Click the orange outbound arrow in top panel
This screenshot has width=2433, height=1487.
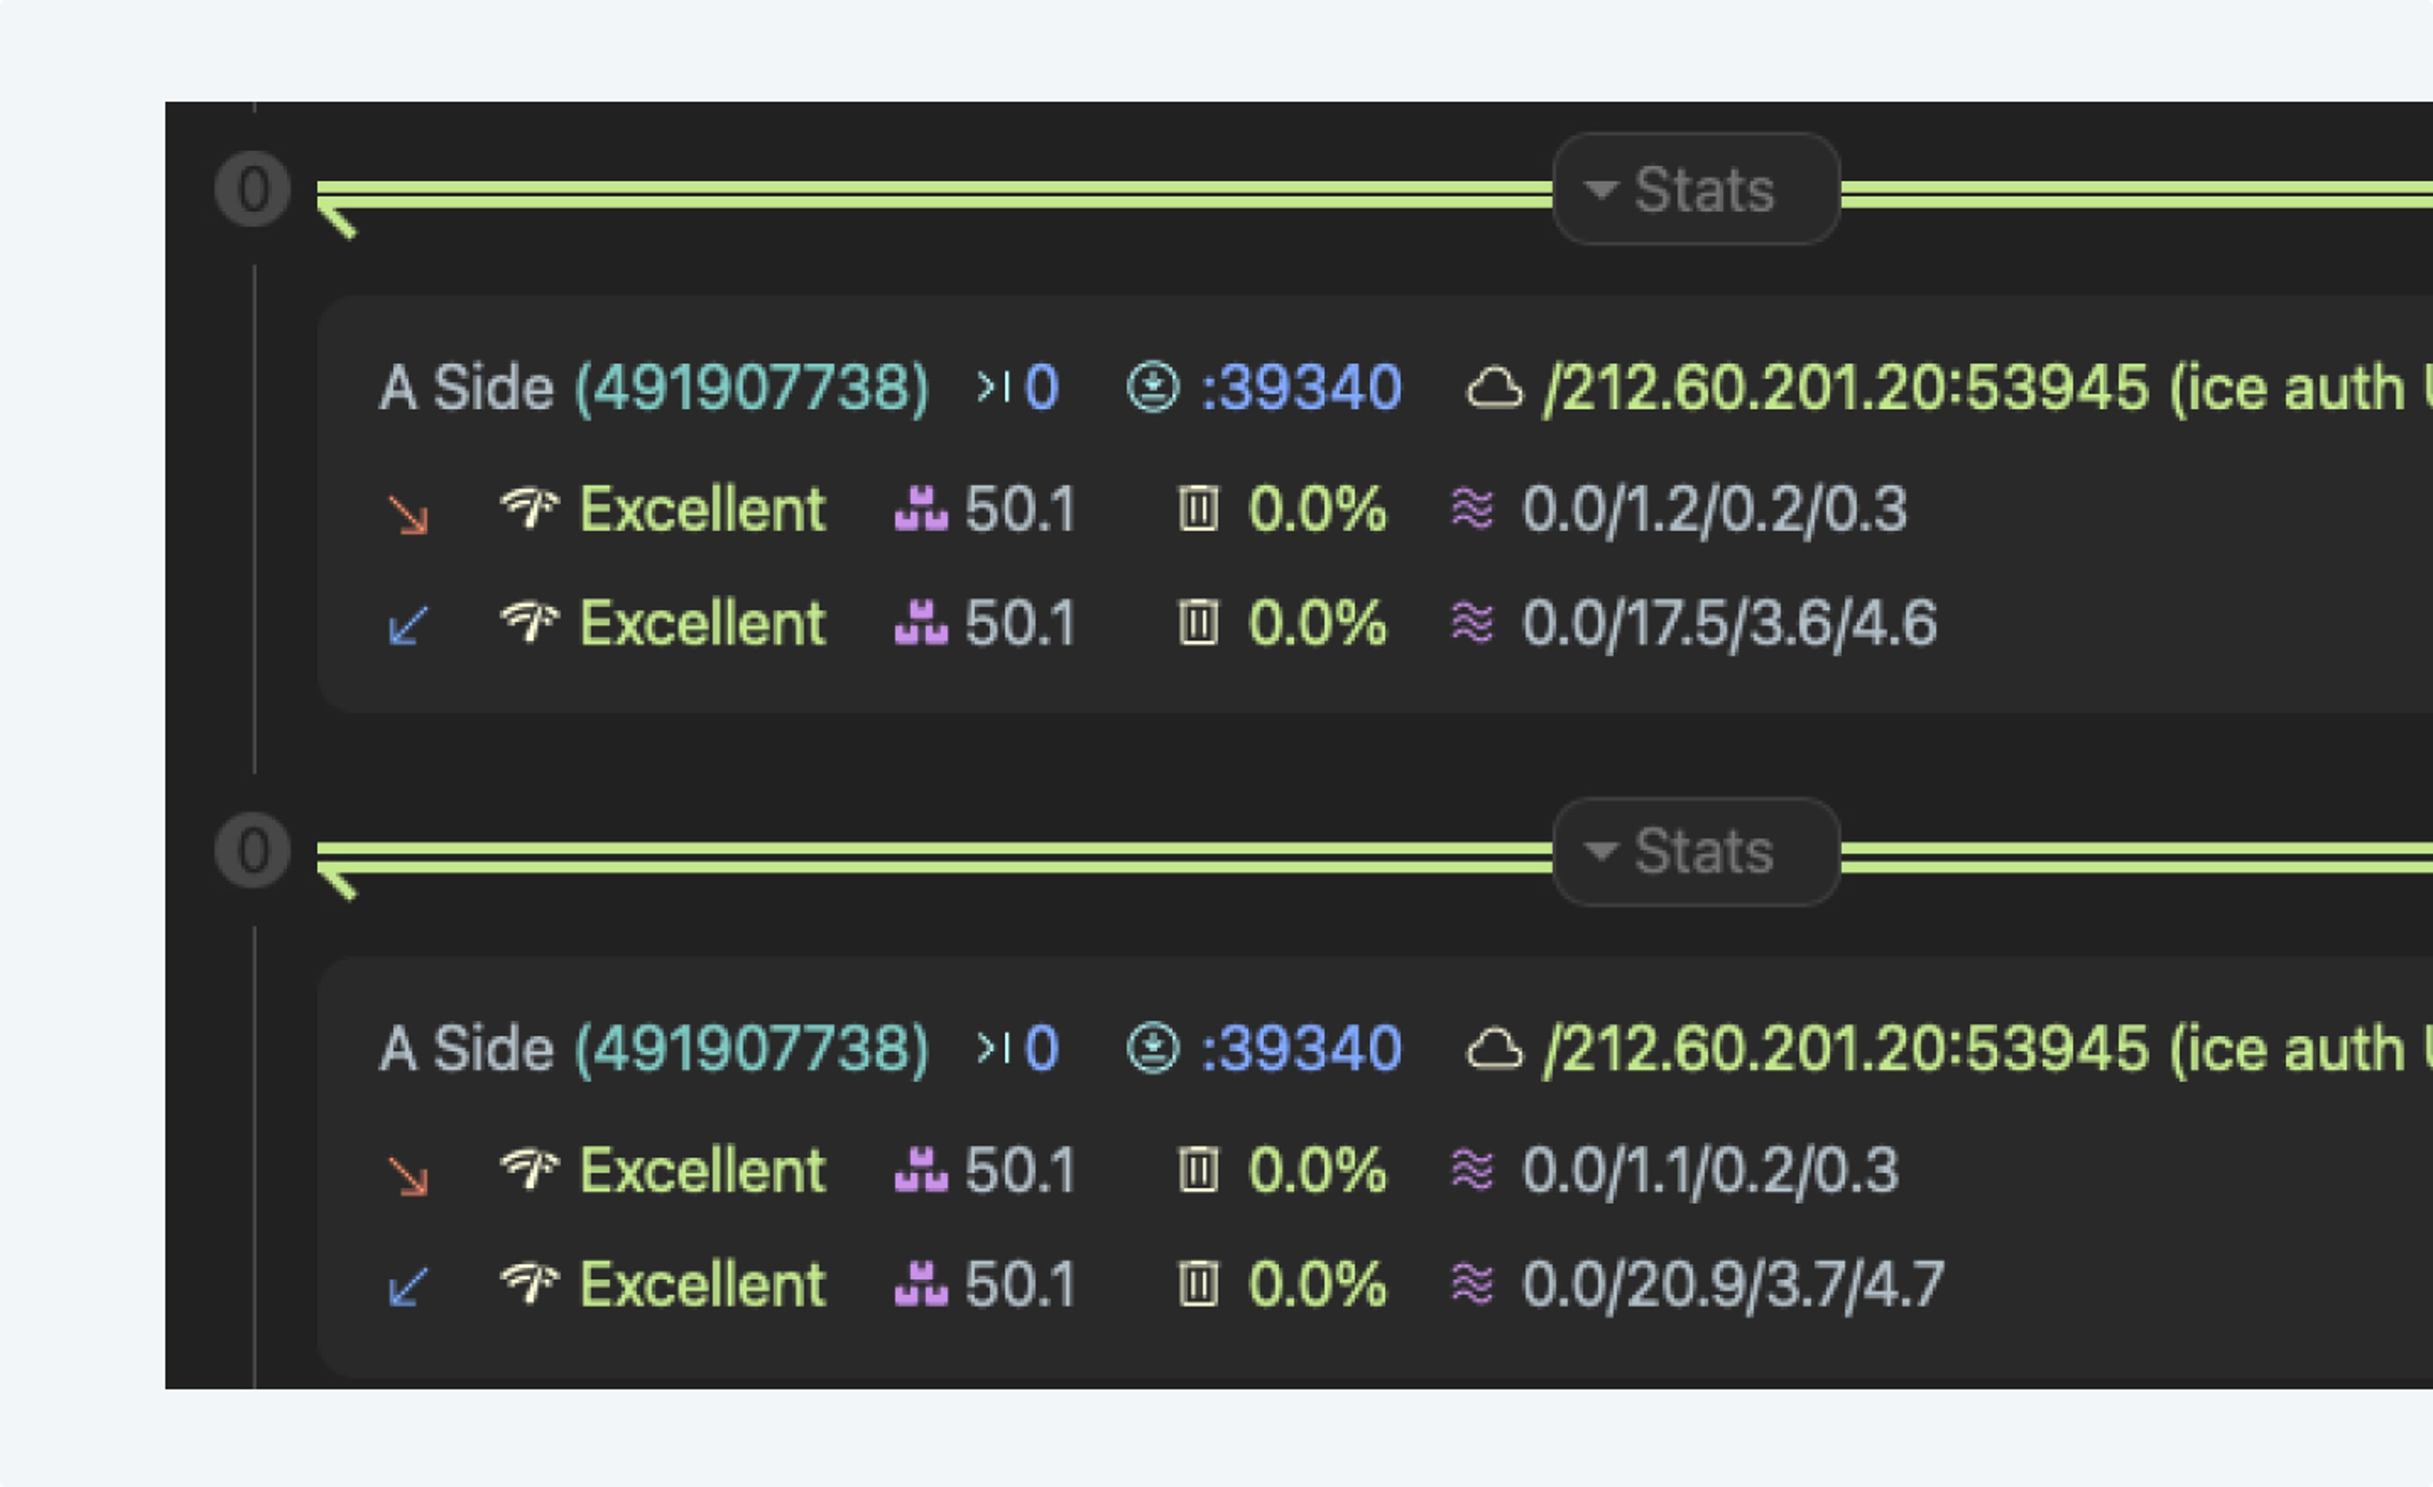pyautogui.click(x=408, y=514)
